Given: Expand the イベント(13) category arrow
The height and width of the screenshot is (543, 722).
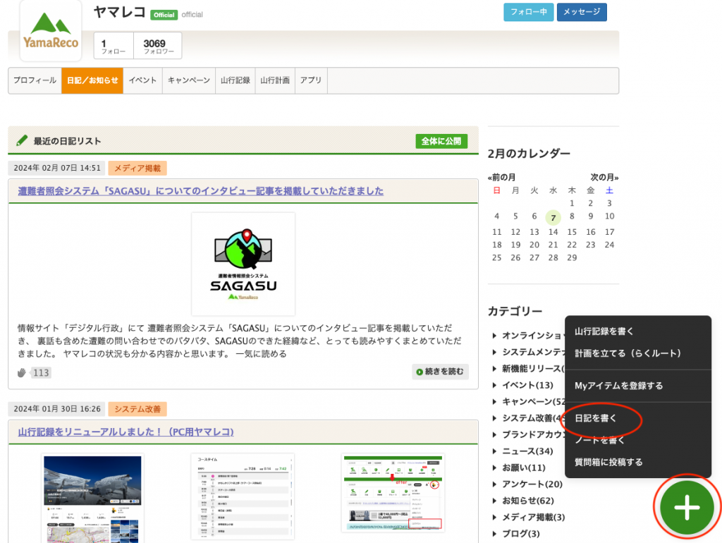Looking at the screenshot, I should [494, 386].
